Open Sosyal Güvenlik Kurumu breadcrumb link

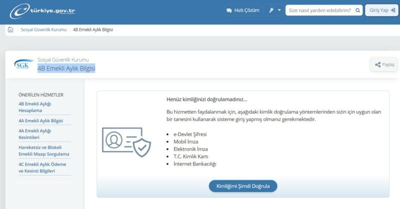coord(43,29)
